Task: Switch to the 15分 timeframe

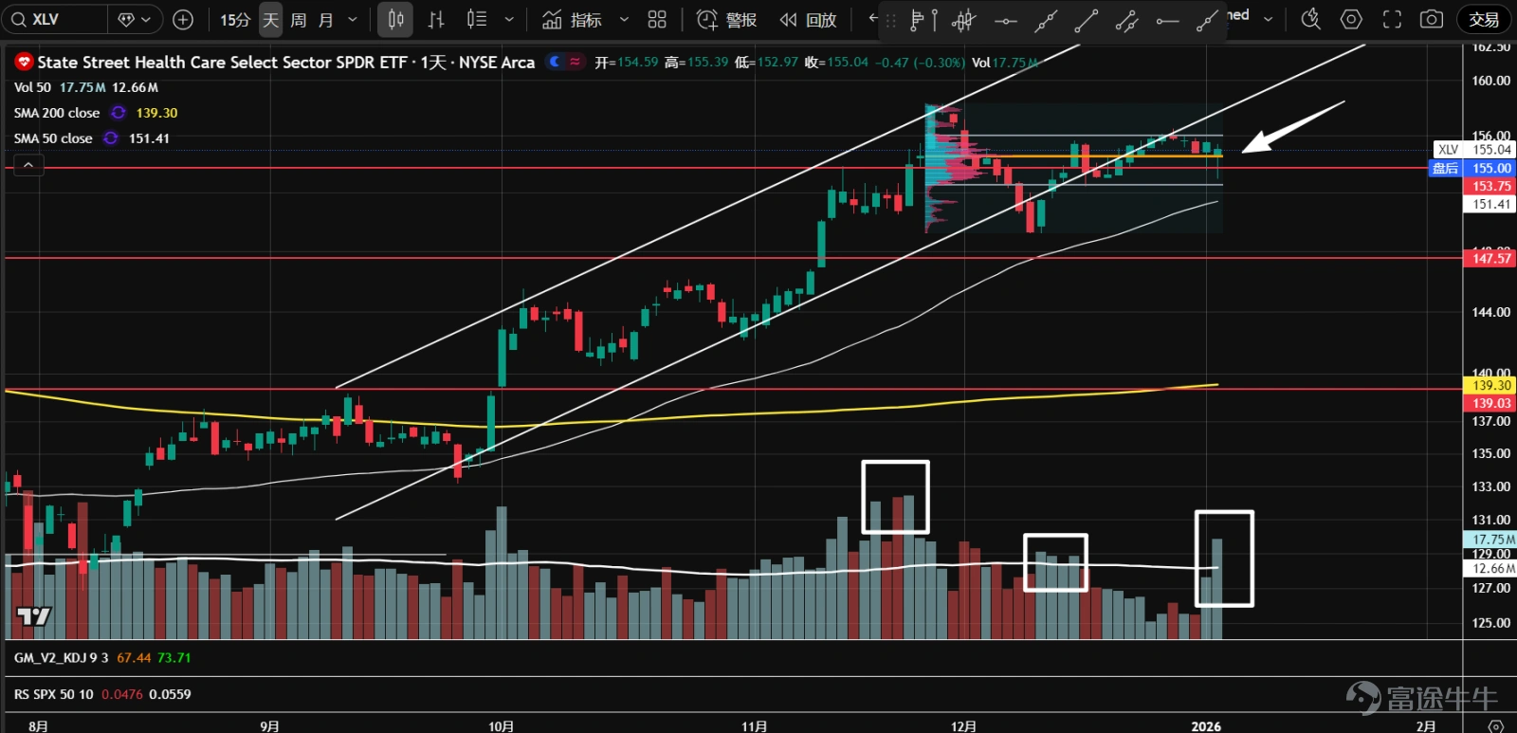Action: (235, 20)
